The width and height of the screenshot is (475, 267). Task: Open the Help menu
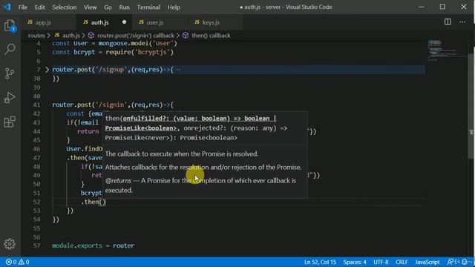[174, 7]
